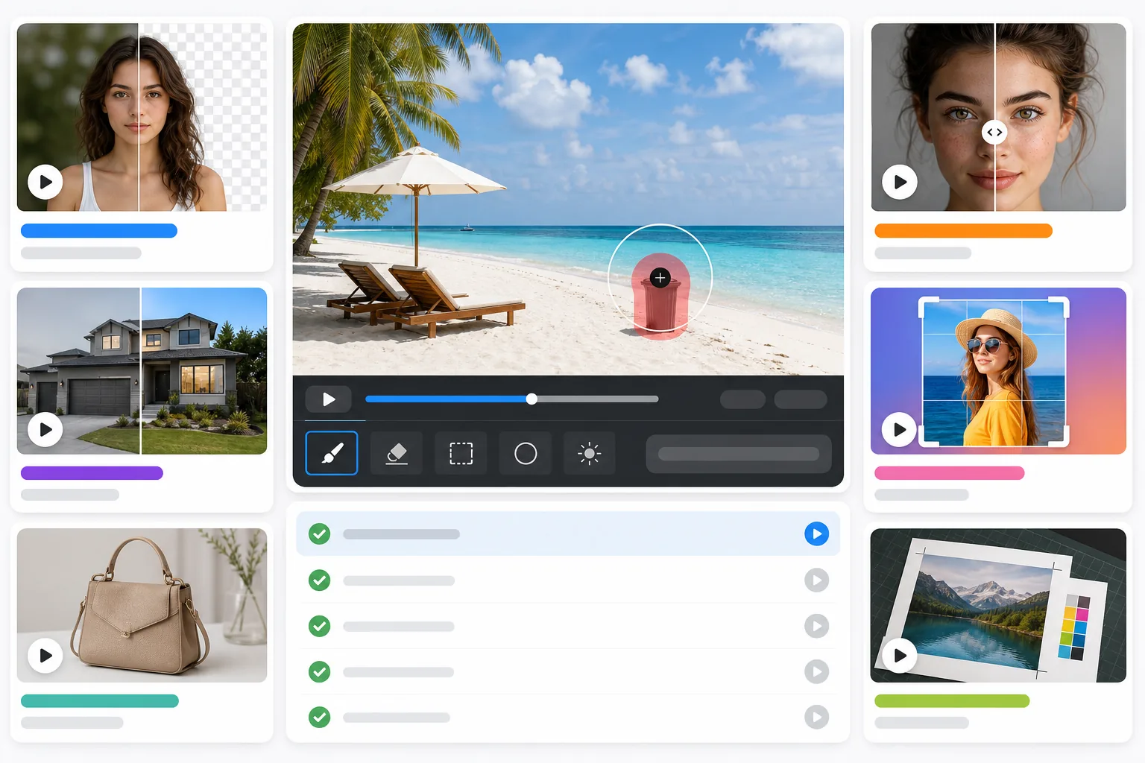Click the orange title bar under freckled face

963,231
